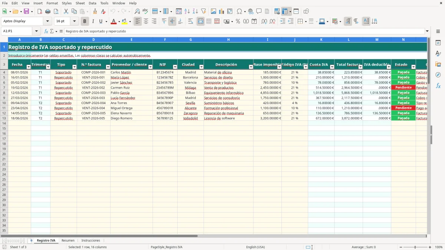Switch to the Resumen sheet tab
Screen dimensions: 445x250
(68, 240)
